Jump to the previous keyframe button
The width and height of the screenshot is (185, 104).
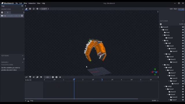(x=53, y=77)
